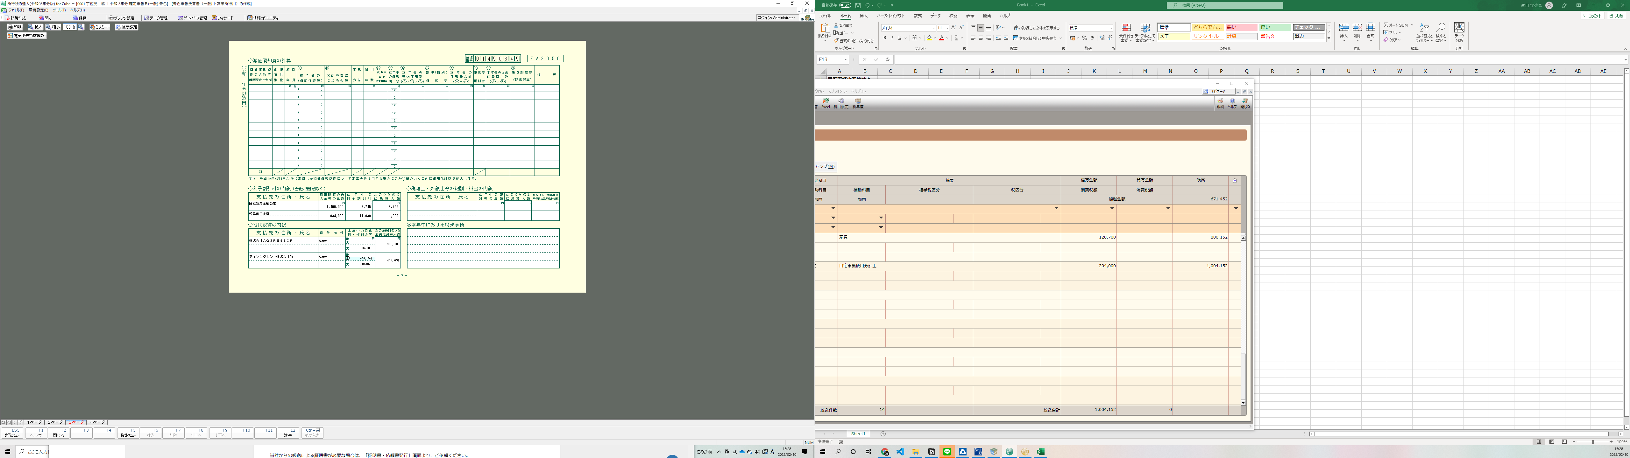Switch to the 4ページ tab
The width and height of the screenshot is (1630, 458).
[97, 422]
